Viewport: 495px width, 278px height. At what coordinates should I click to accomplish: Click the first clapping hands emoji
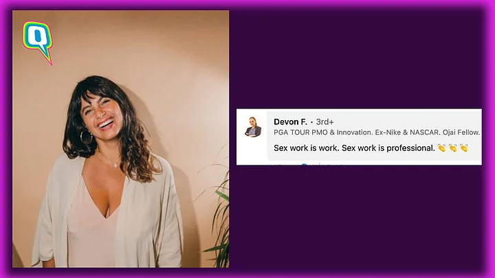441,148
